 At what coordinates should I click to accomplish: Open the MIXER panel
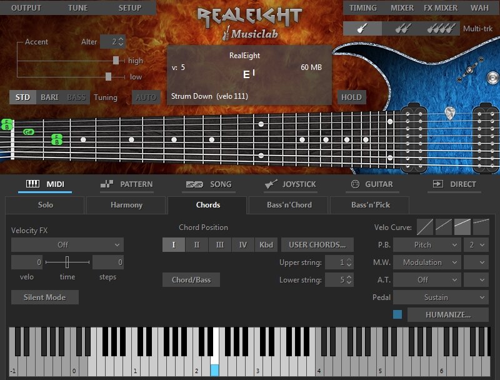(402, 8)
